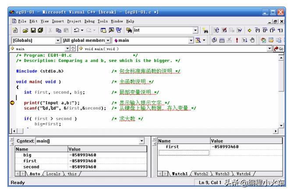
Task: Open the Edit menu
Action: [x=33, y=21]
